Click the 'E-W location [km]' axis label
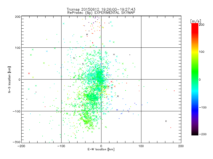The width and height of the screenshot is (213, 159). coord(101,149)
